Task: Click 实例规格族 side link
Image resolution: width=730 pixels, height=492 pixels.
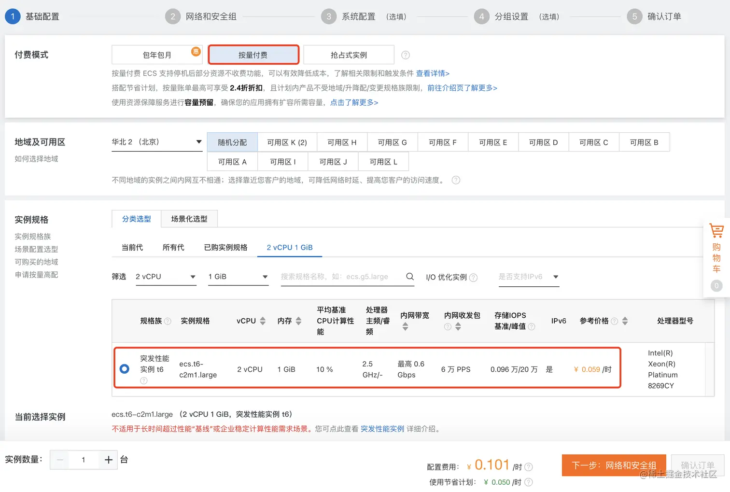Action: pos(33,237)
